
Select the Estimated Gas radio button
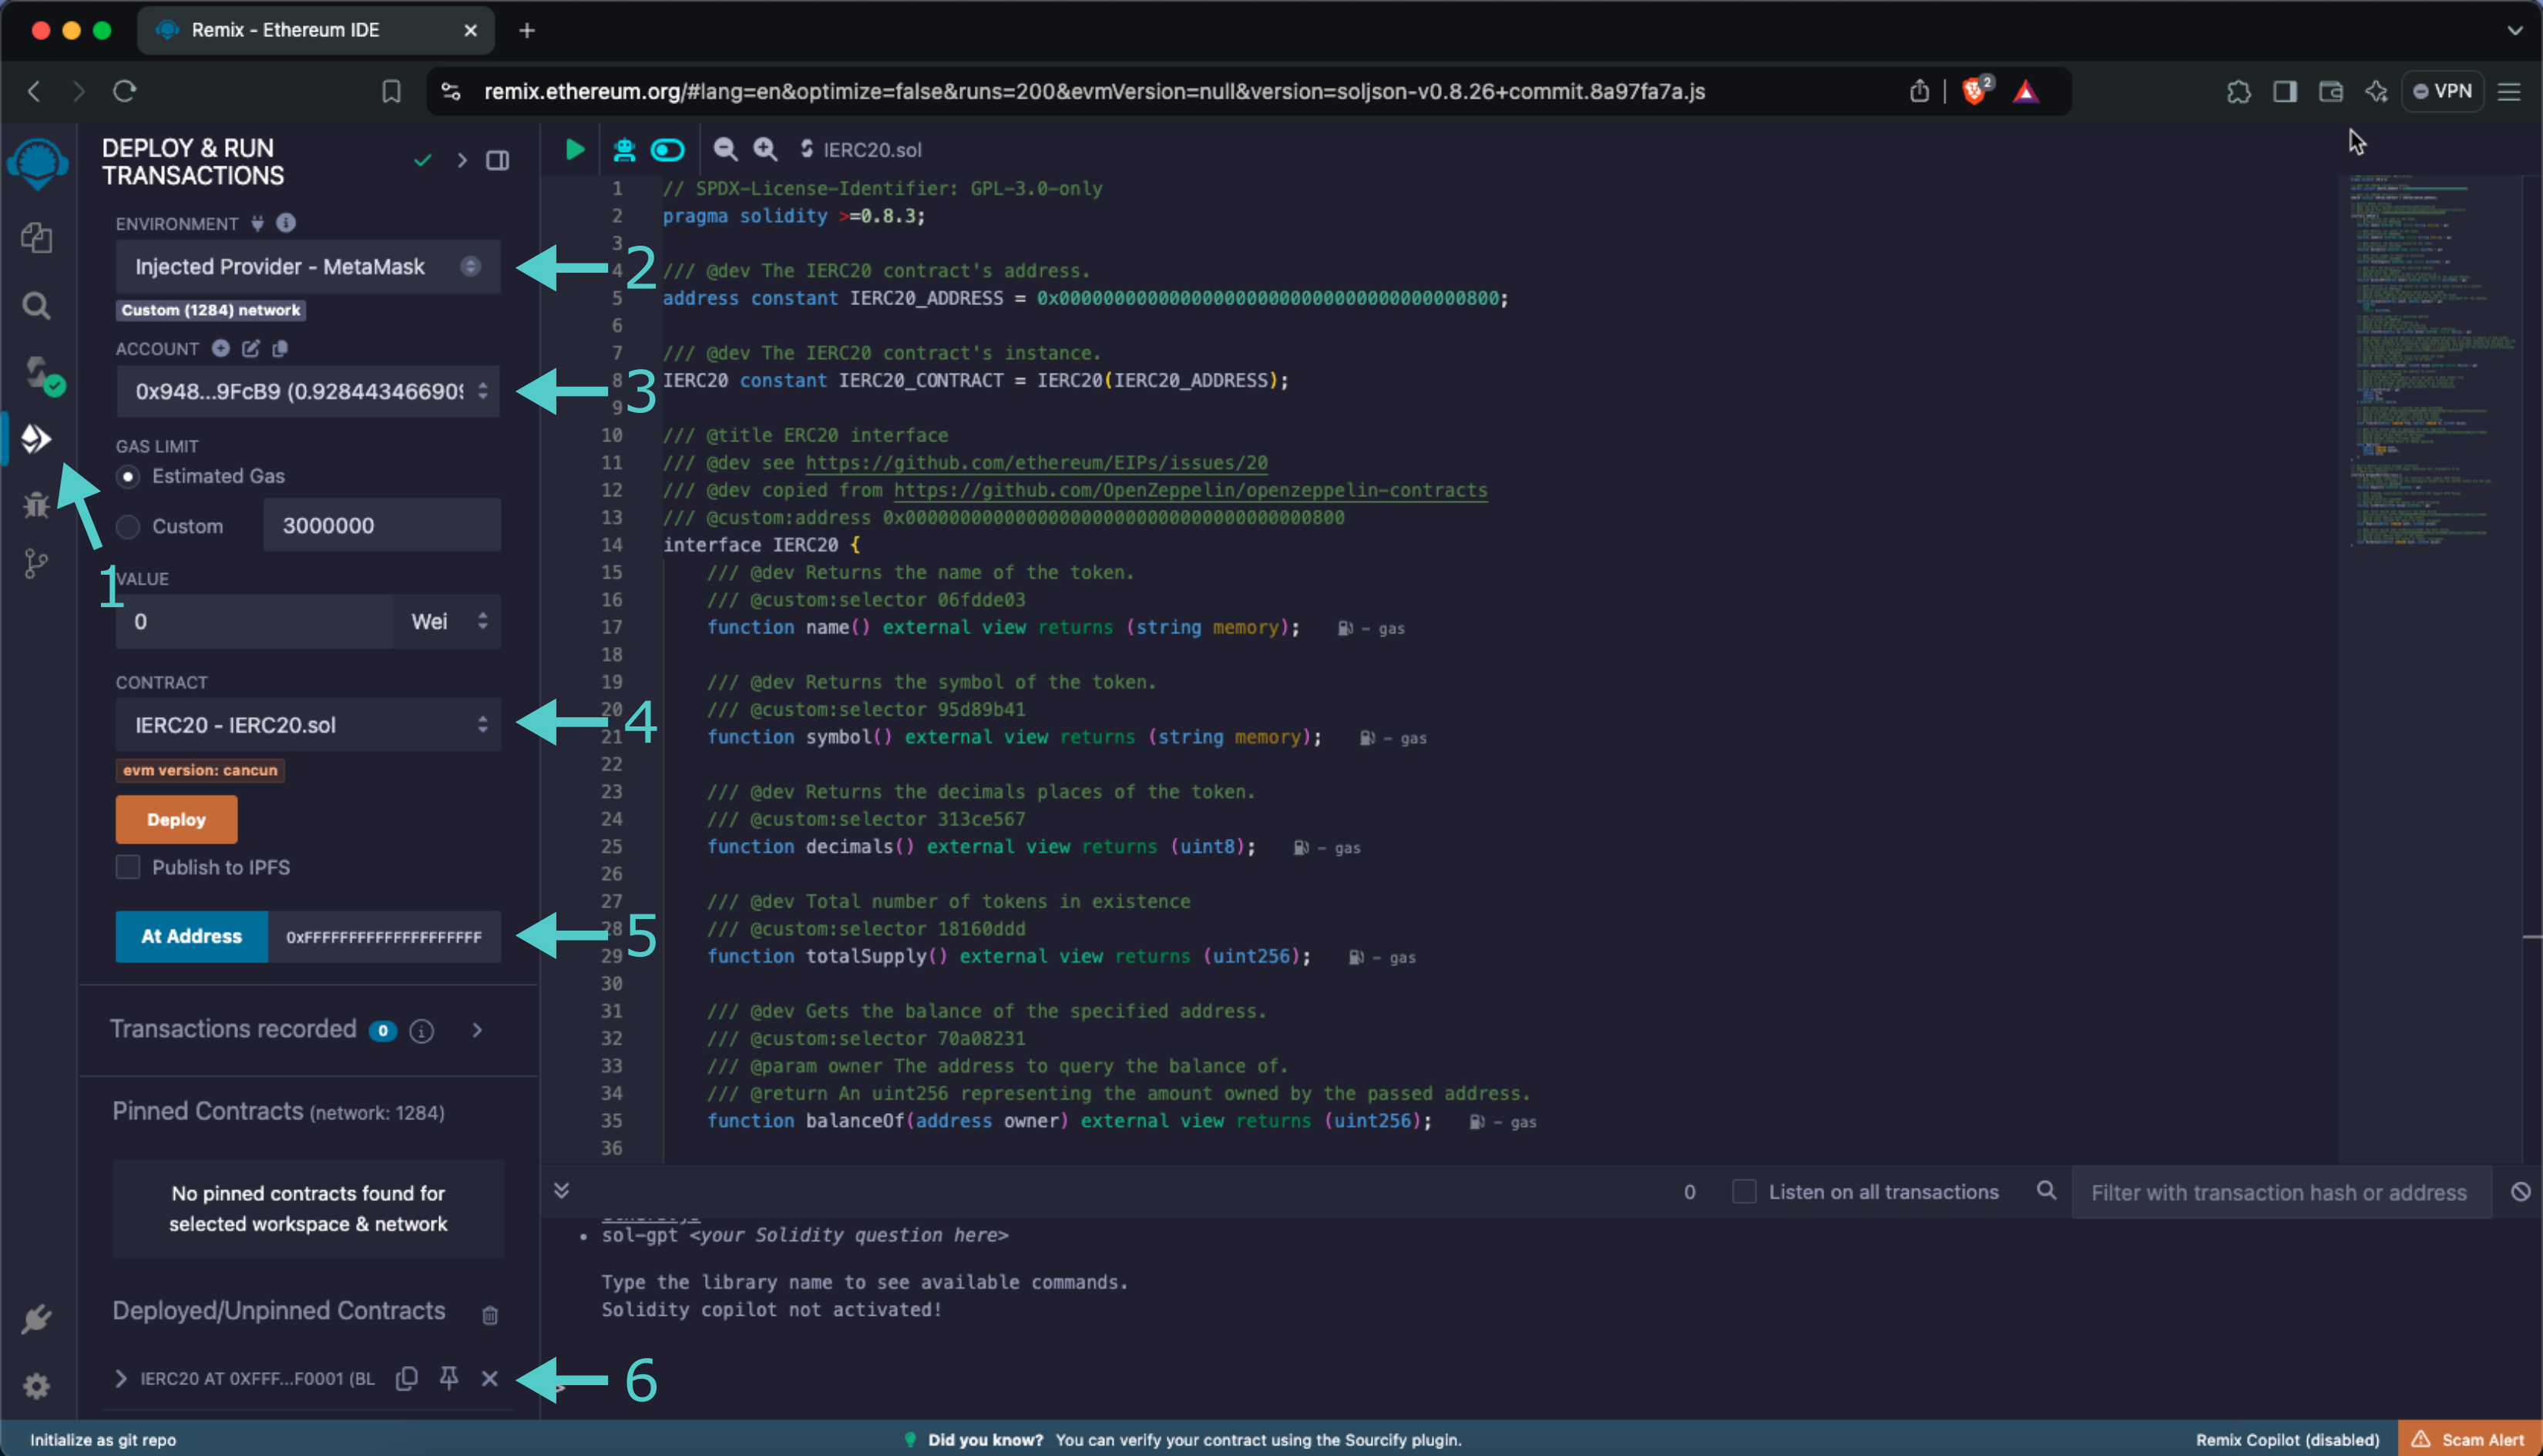[128, 476]
